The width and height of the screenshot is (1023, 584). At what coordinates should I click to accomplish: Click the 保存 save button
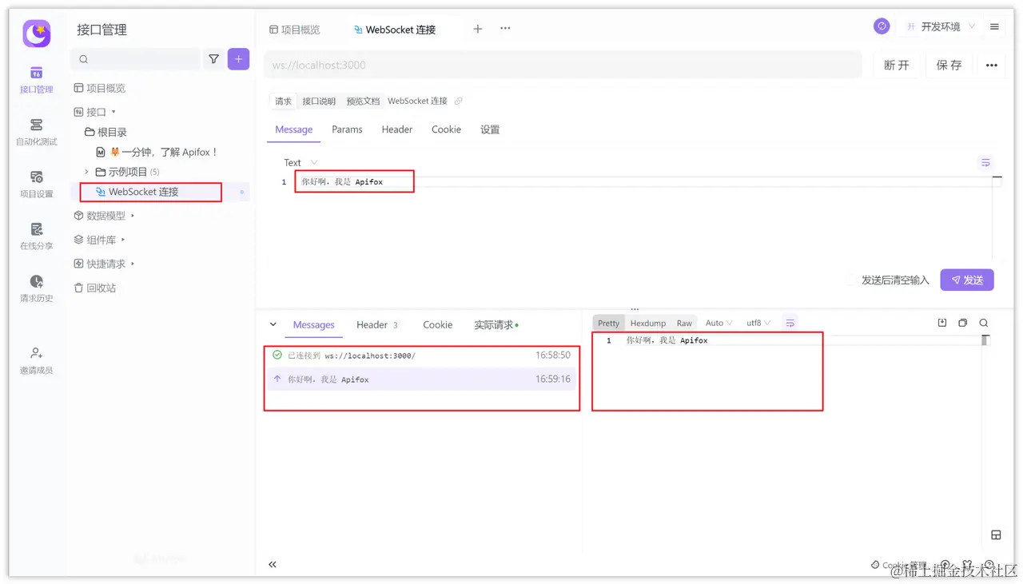949,65
